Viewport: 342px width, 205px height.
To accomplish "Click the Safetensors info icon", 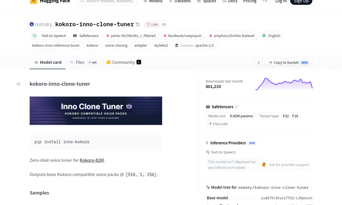I will [x=237, y=107].
